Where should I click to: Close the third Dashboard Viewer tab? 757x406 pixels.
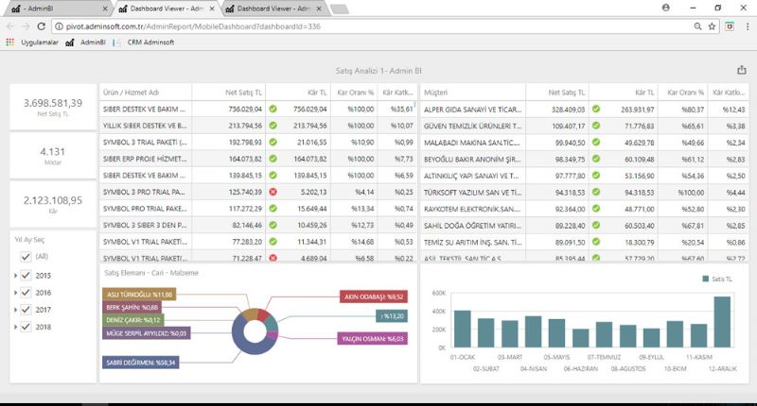point(319,8)
